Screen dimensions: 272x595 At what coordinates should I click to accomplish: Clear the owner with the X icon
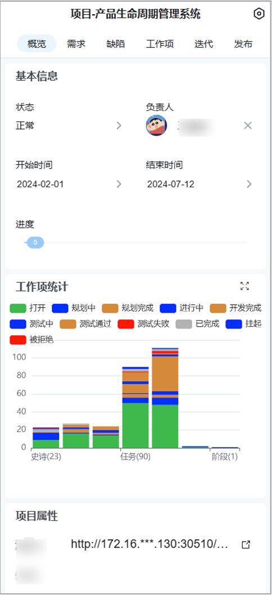(248, 125)
